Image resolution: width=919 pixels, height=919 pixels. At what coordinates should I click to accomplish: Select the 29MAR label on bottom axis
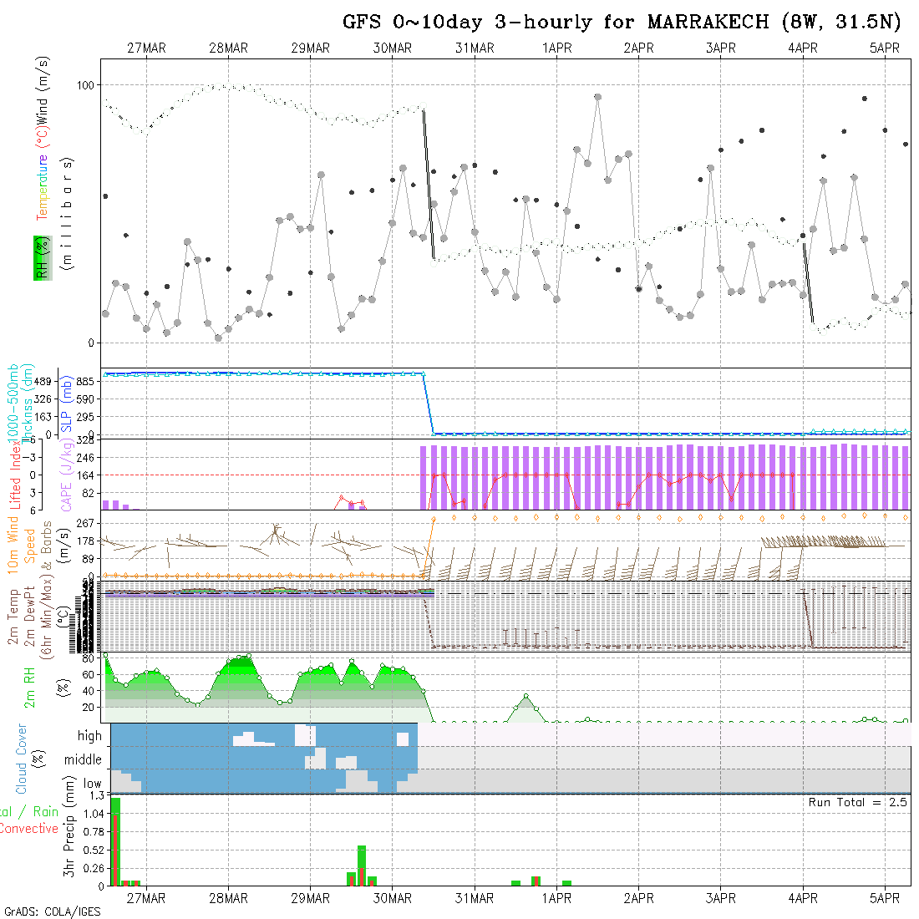310,898
